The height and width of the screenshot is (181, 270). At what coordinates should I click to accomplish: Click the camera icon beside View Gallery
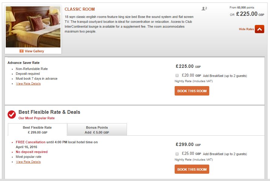[22, 51]
